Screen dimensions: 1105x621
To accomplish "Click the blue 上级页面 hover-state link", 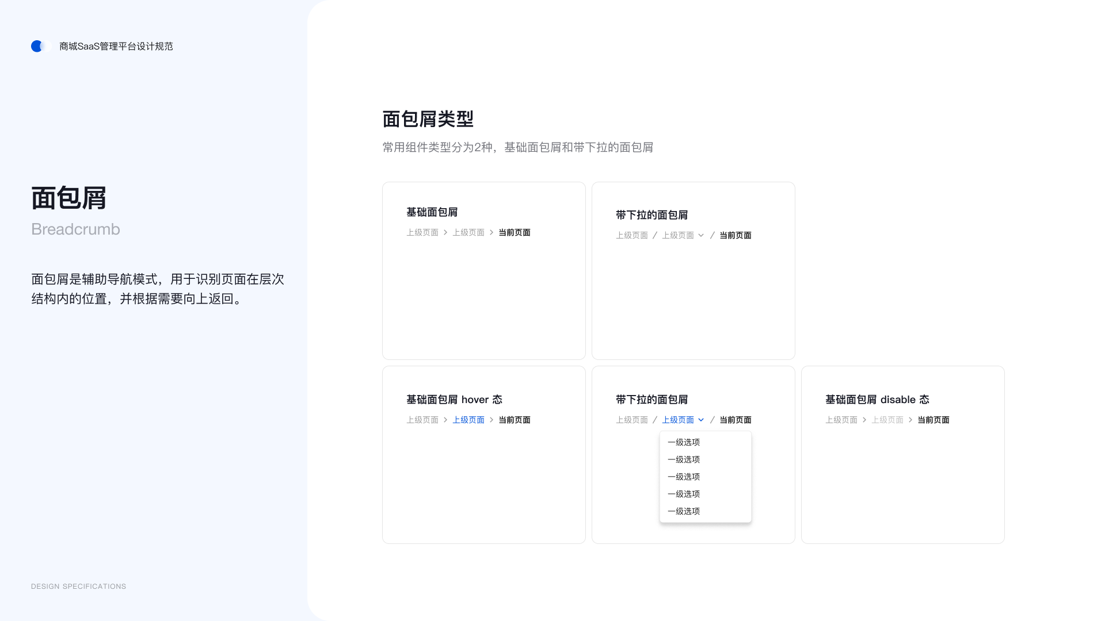I will (468, 420).
